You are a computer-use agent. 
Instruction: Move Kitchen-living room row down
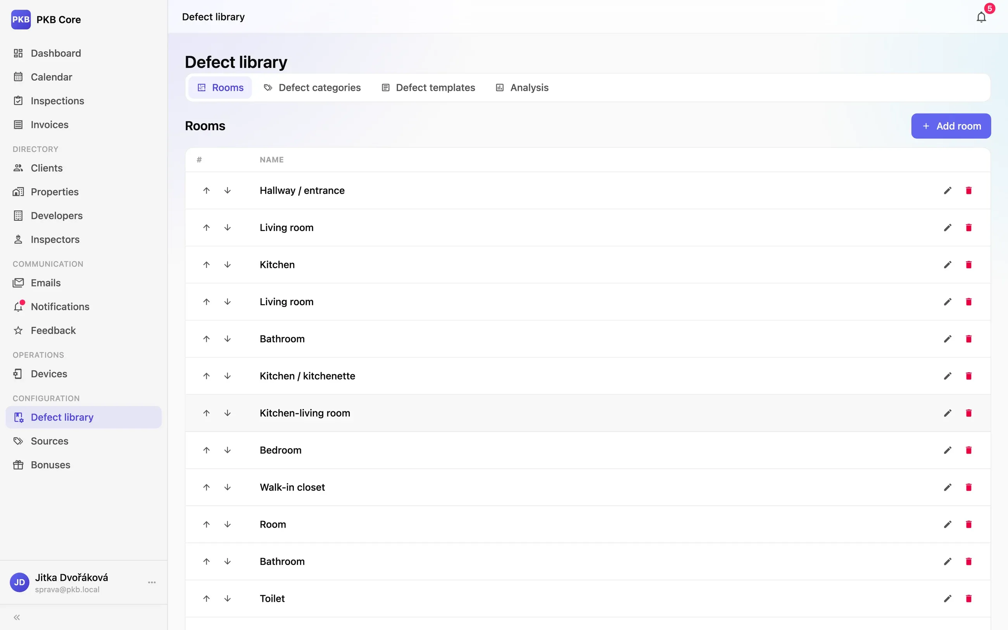(228, 413)
